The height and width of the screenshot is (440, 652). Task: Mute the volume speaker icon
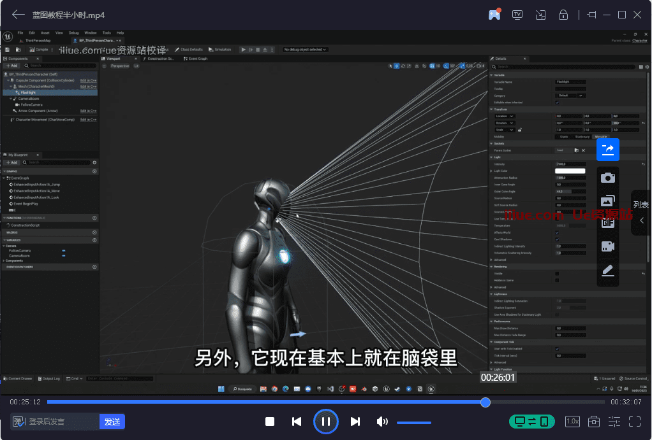382,422
